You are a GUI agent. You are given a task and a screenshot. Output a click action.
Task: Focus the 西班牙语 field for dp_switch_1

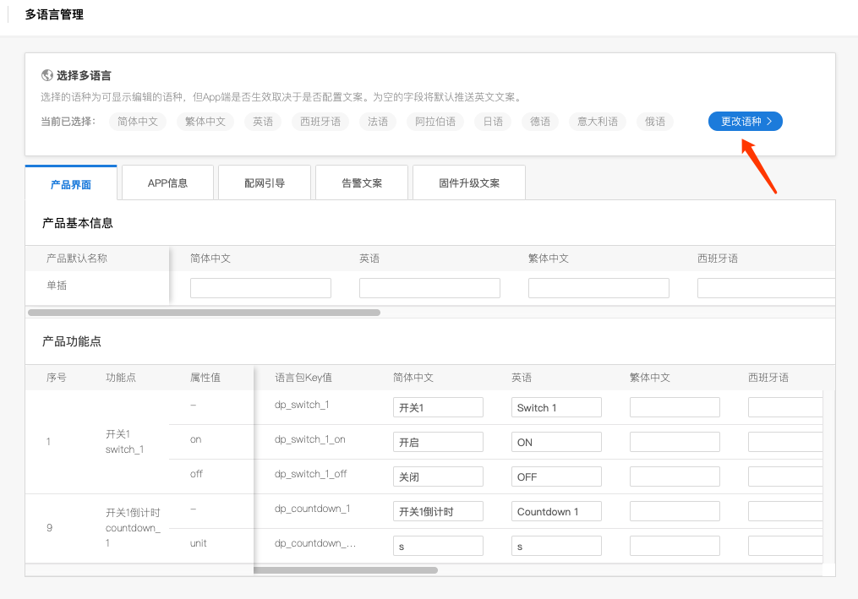tap(786, 407)
